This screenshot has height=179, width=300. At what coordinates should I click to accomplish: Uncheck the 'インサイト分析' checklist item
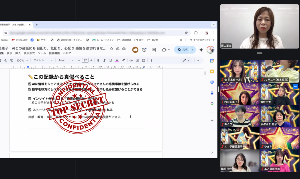[x=30, y=99]
